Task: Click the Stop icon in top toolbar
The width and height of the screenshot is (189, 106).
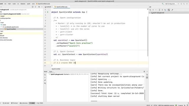Action: click(x=187, y=4)
